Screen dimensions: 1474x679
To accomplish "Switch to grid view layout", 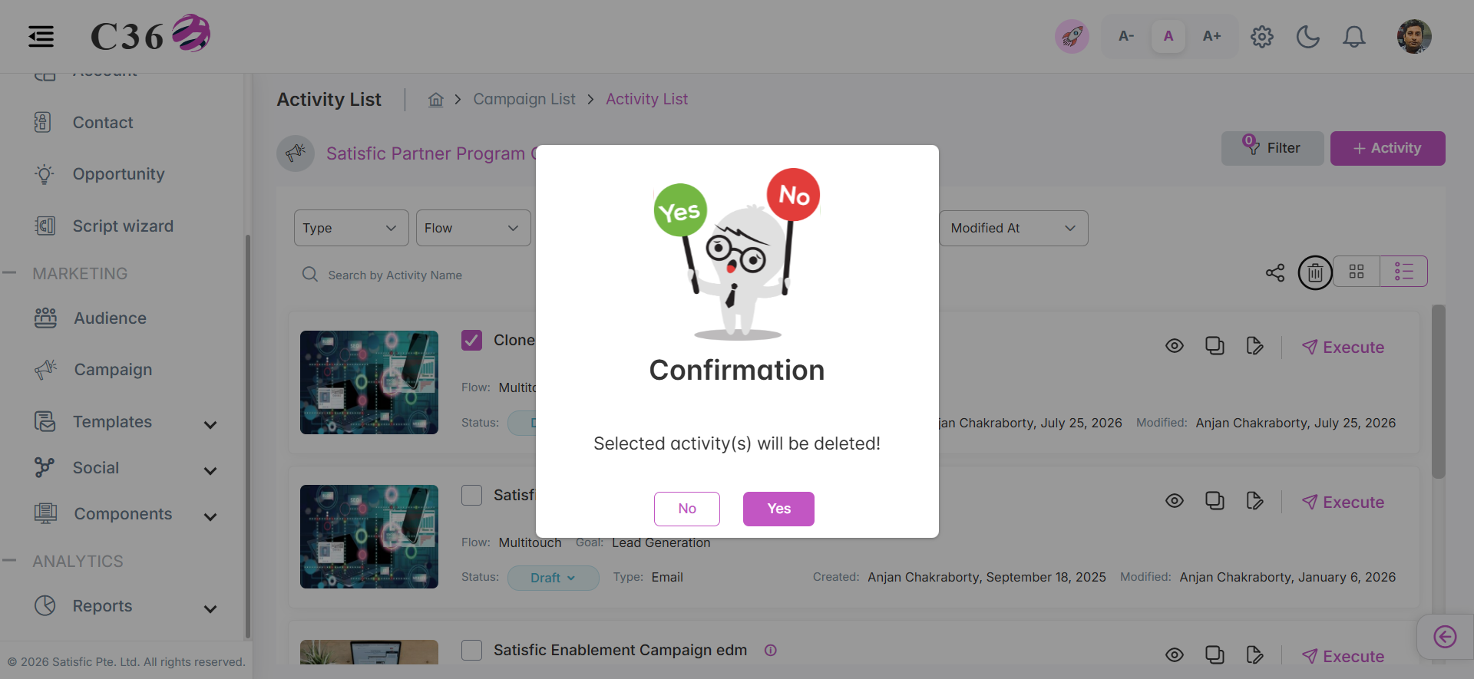I will click(x=1357, y=272).
